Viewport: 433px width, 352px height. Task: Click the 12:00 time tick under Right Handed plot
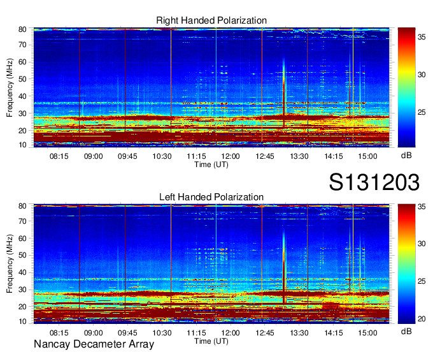(x=231, y=156)
